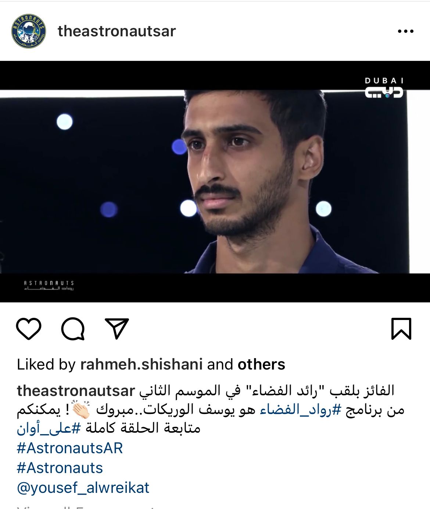This screenshot has width=430, height=509.
Task: Open theastronautsar username in post header
Action: (x=117, y=31)
